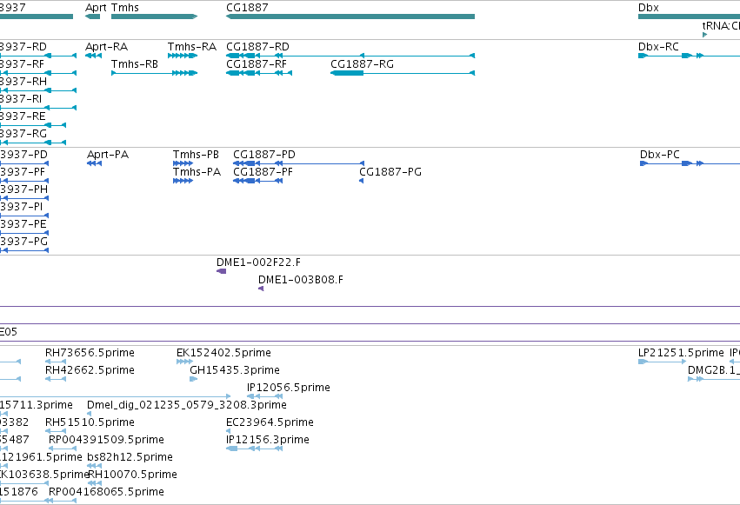Select the Tmhs-RA transcript glyph
The height and width of the screenshot is (505, 740).
click(x=183, y=56)
